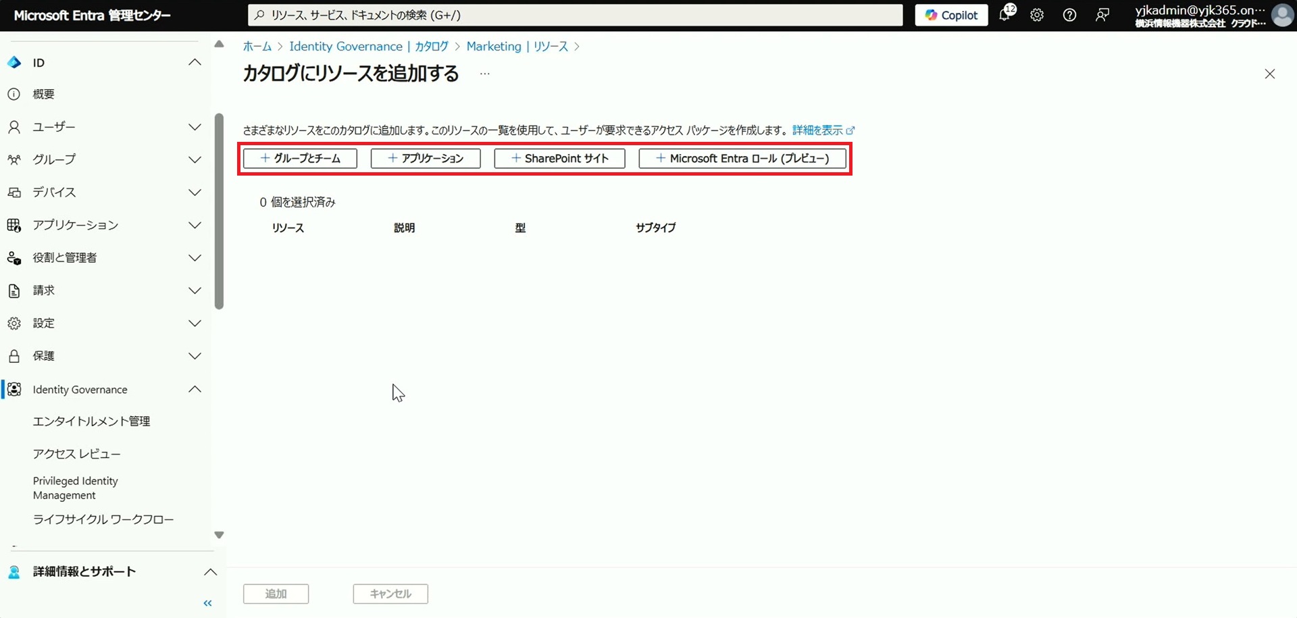Click the sidebar vertical scrollbar thumb

pos(219,211)
